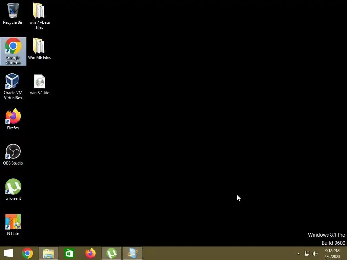The height and width of the screenshot is (260, 347).
Task: Select the win 8.1 lite disc image file
Action: 39,85
